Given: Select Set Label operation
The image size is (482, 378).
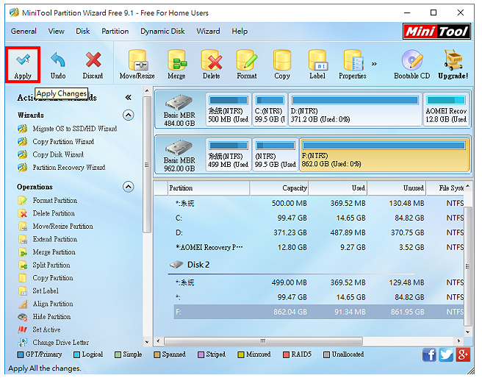Looking at the screenshot, I should click(x=38, y=291).
